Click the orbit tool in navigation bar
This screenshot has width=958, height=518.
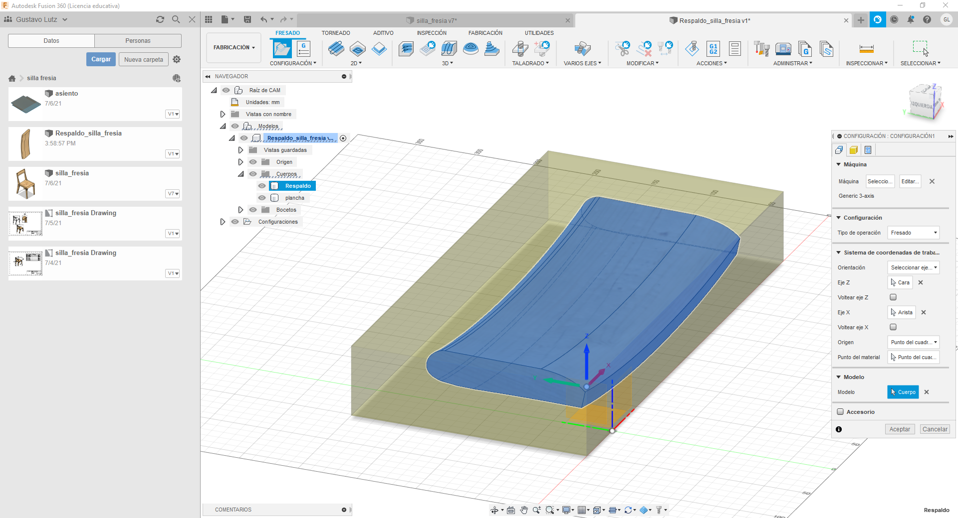tap(494, 510)
